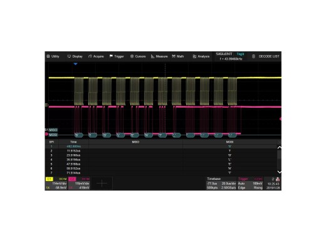
Task: Open the Trigger info box at bottom
Action: click(250, 183)
